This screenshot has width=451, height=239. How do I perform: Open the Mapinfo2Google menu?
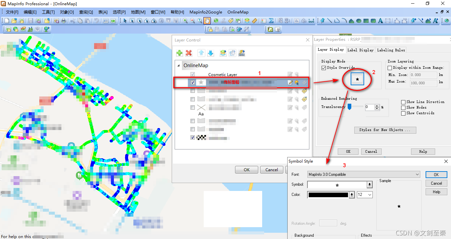tap(206, 12)
